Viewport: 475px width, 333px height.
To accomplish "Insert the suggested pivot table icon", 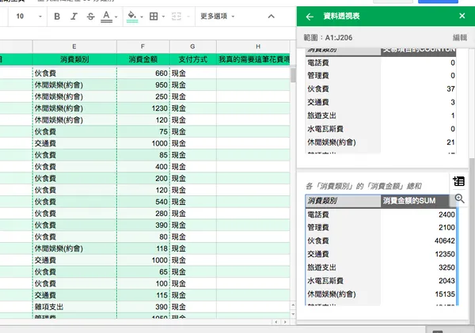I will [458, 181].
